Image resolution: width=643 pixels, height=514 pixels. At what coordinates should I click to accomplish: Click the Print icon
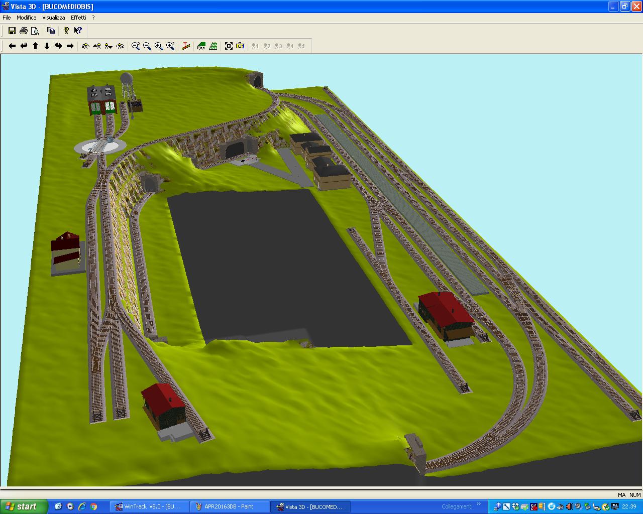(x=24, y=31)
